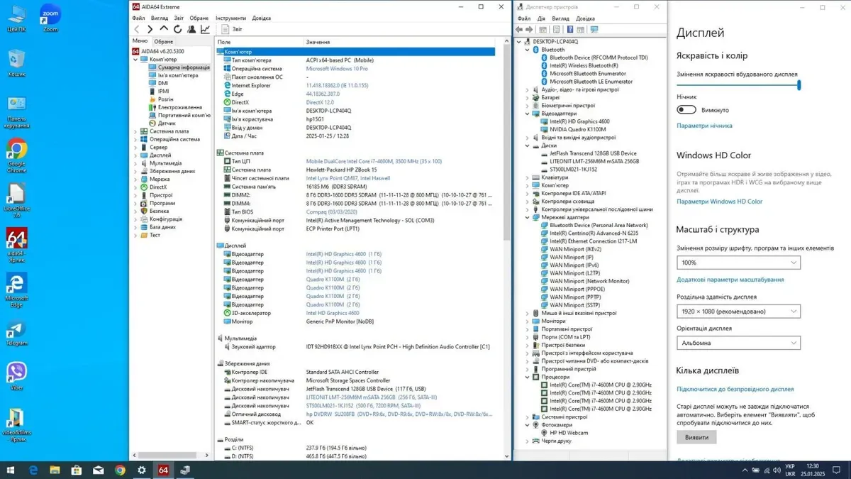Viewport: 851px width, 479px height.
Task: Expand Системна плата in AIDA64 tree
Action: (x=135, y=131)
